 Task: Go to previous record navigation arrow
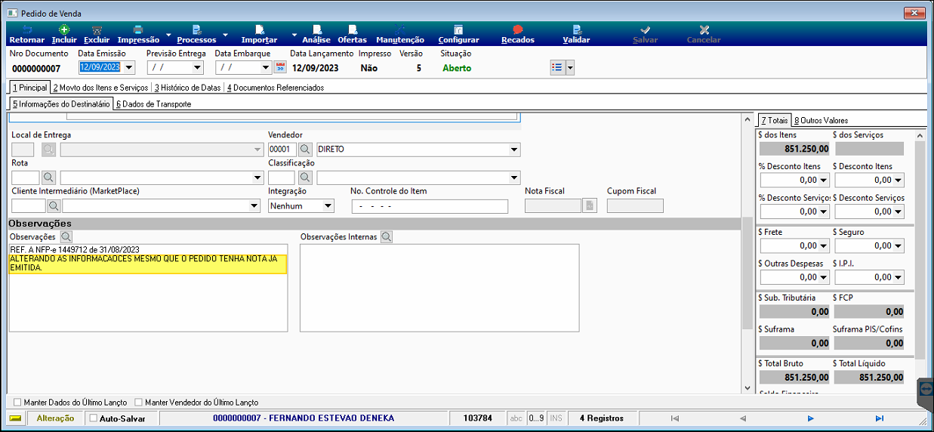[x=743, y=418]
